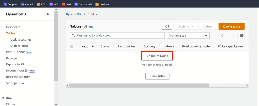The width and height of the screenshot is (259, 106).
Task: Click the New badge beside PartiQL editor
Action: click(29, 52)
